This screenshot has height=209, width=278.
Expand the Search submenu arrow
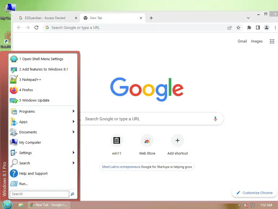click(x=73, y=163)
